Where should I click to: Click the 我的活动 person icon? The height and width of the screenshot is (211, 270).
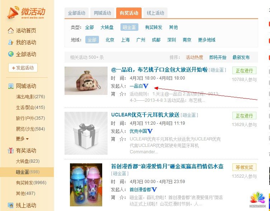pos(11,42)
